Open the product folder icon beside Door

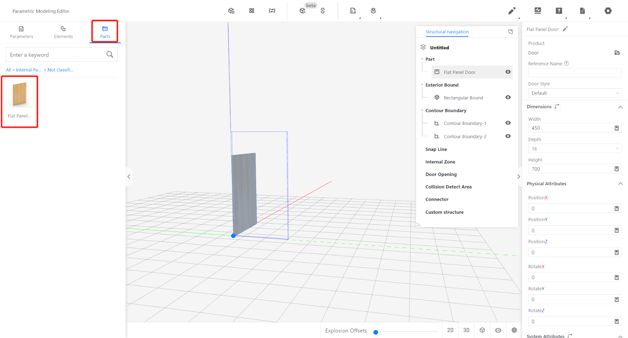[x=617, y=53]
